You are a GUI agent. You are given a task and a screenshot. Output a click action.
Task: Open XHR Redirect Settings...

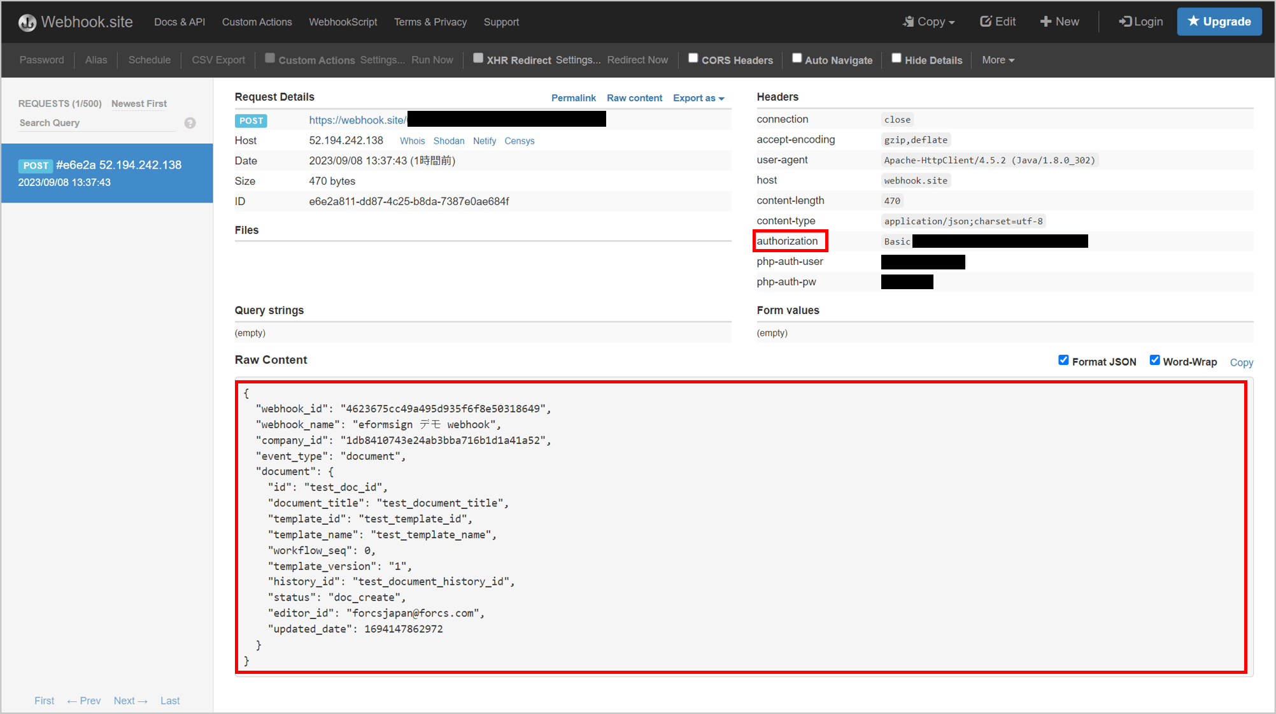point(578,60)
